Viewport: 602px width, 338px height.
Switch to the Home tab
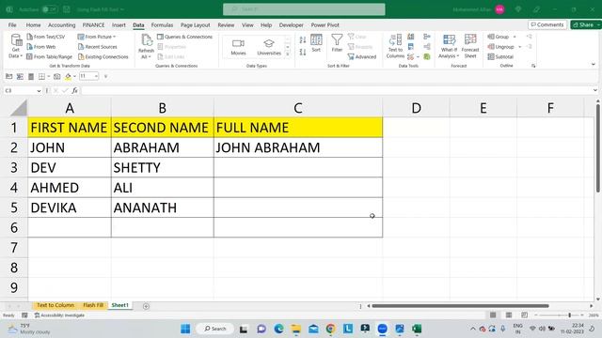(x=34, y=25)
